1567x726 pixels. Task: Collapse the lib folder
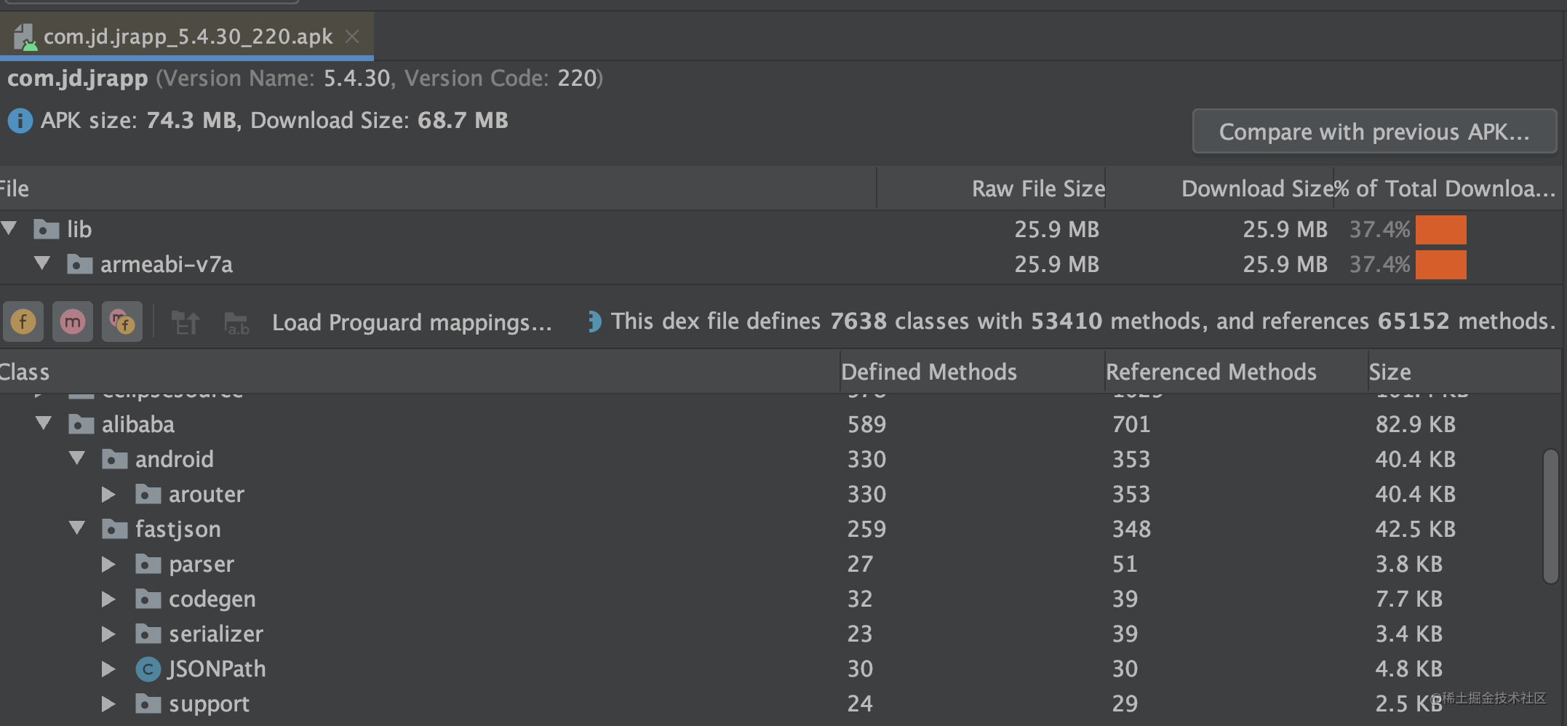tap(9, 228)
